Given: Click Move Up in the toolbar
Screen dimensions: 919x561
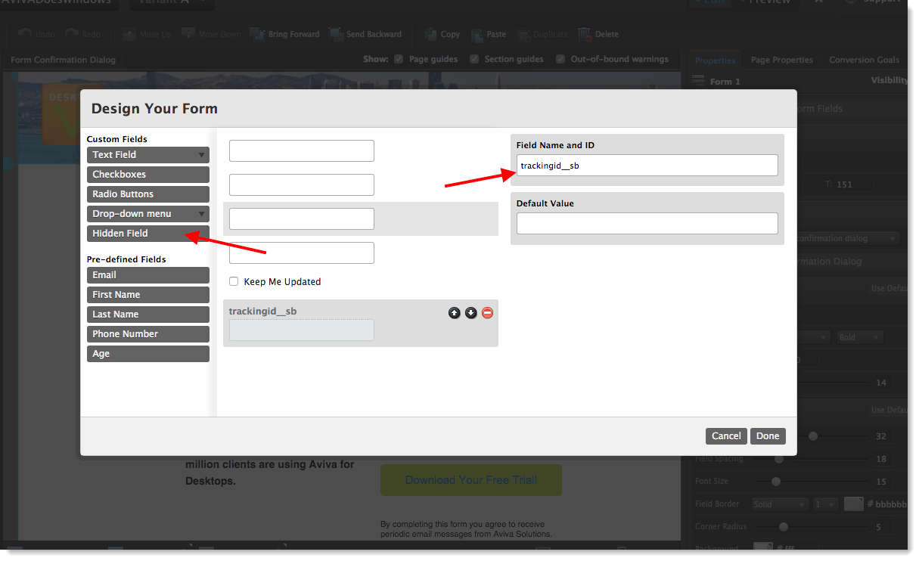Looking at the screenshot, I should coord(147,34).
